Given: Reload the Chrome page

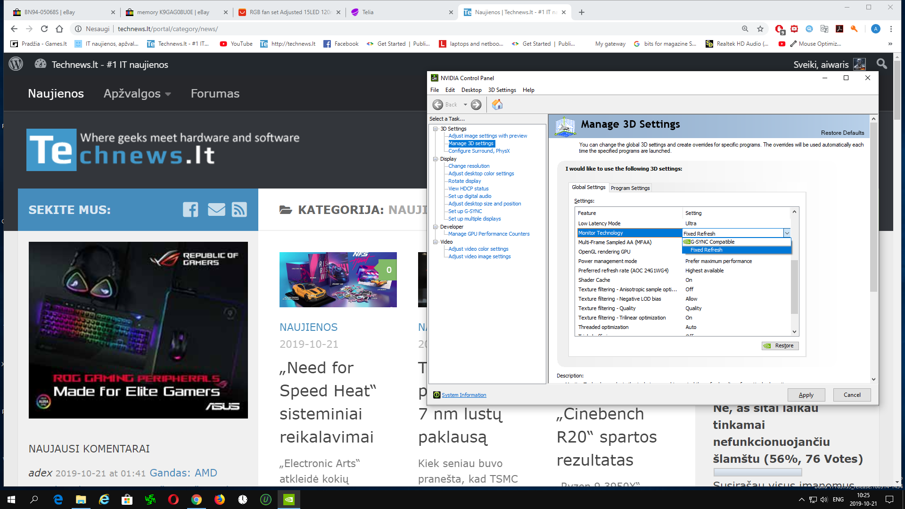Looking at the screenshot, I should 44,29.
